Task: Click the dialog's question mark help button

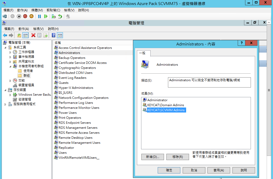Action: pyautogui.click(x=241, y=43)
